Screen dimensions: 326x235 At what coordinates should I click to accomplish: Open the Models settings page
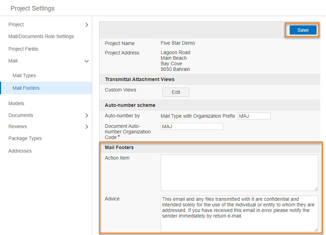[16, 103]
